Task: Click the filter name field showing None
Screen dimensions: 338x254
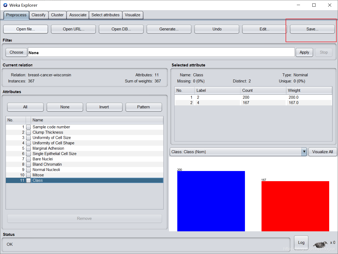Action: coord(161,52)
